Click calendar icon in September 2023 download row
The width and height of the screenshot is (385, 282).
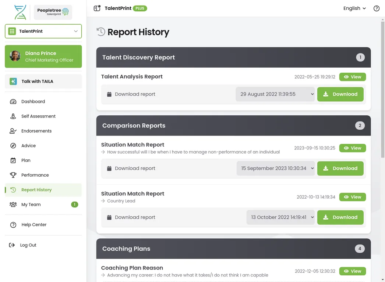click(109, 168)
